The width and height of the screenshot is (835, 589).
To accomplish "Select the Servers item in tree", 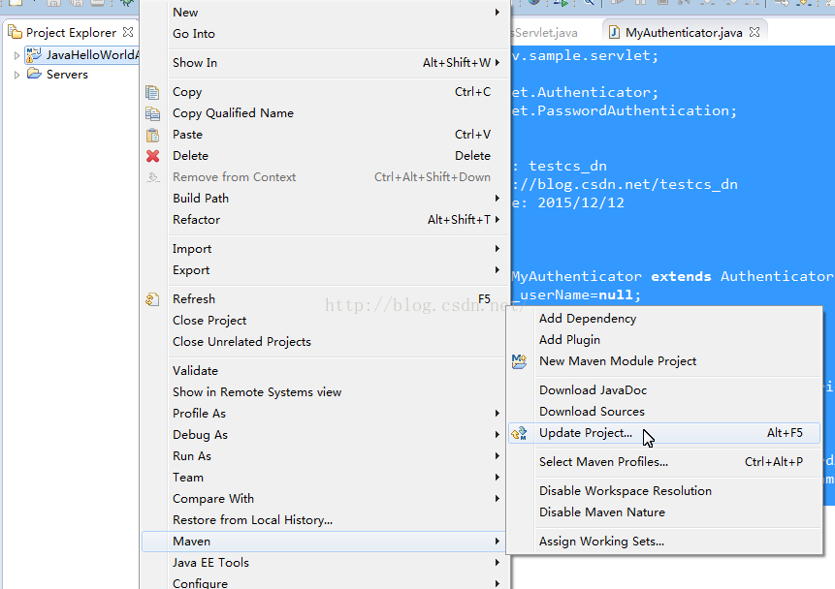I will click(67, 74).
